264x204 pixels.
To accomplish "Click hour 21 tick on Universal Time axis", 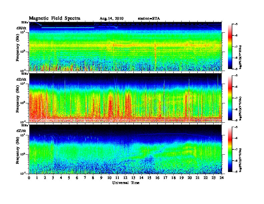I will [197, 178].
